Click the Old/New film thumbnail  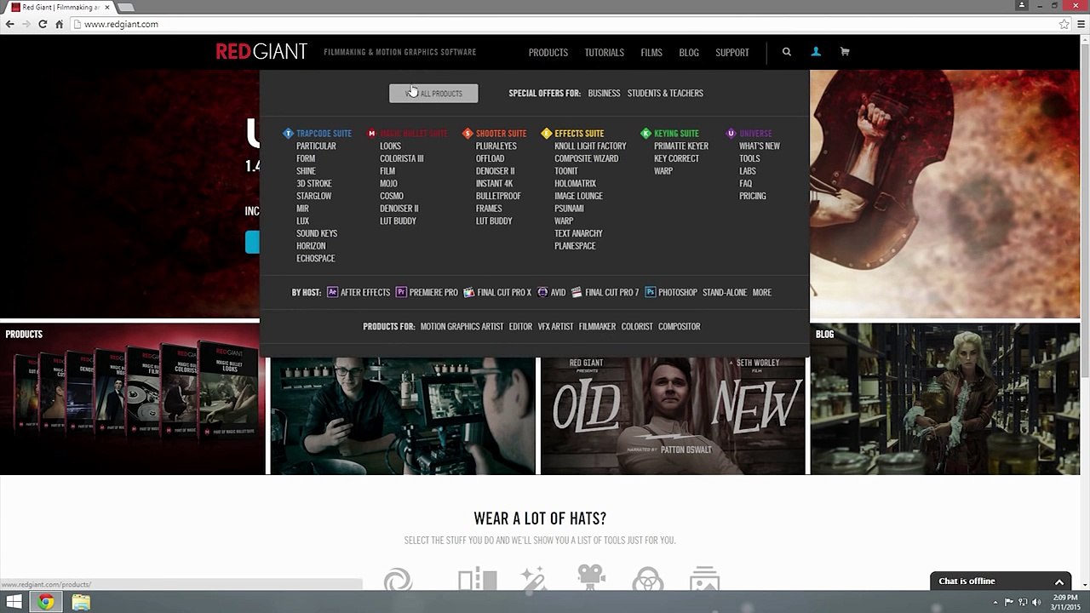pyautogui.click(x=673, y=415)
